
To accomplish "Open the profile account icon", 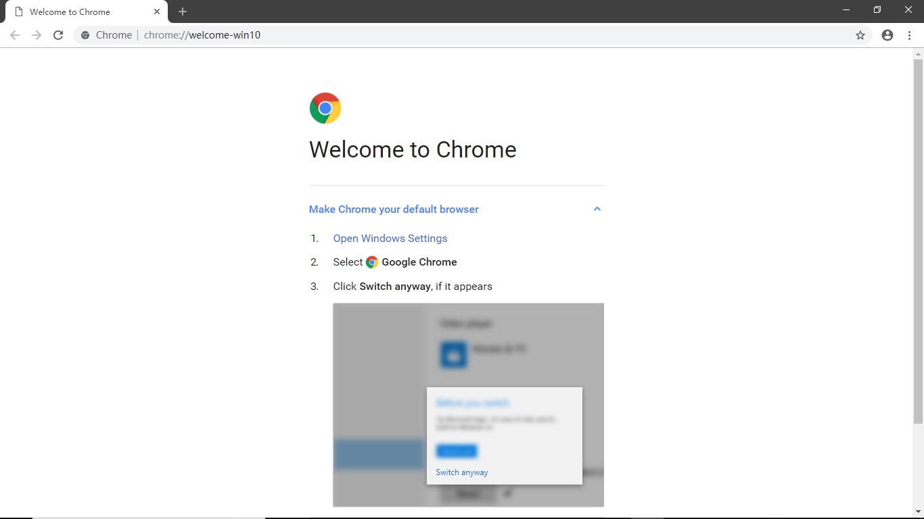I will (x=887, y=35).
